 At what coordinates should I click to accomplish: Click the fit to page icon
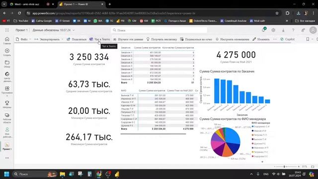(313, 167)
